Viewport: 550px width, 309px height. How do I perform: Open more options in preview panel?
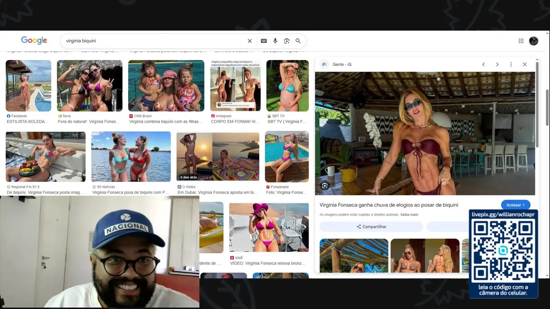(511, 64)
